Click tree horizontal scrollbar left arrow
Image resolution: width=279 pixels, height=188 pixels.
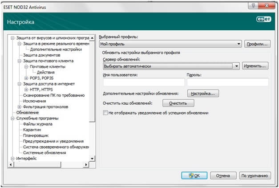(11, 165)
